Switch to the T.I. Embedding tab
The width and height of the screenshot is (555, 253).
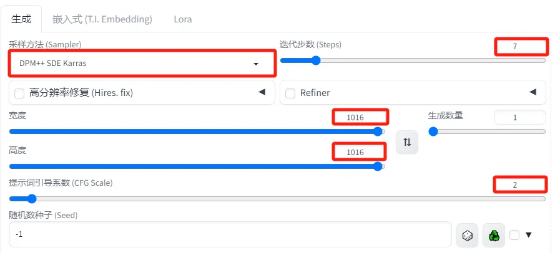[x=102, y=19]
